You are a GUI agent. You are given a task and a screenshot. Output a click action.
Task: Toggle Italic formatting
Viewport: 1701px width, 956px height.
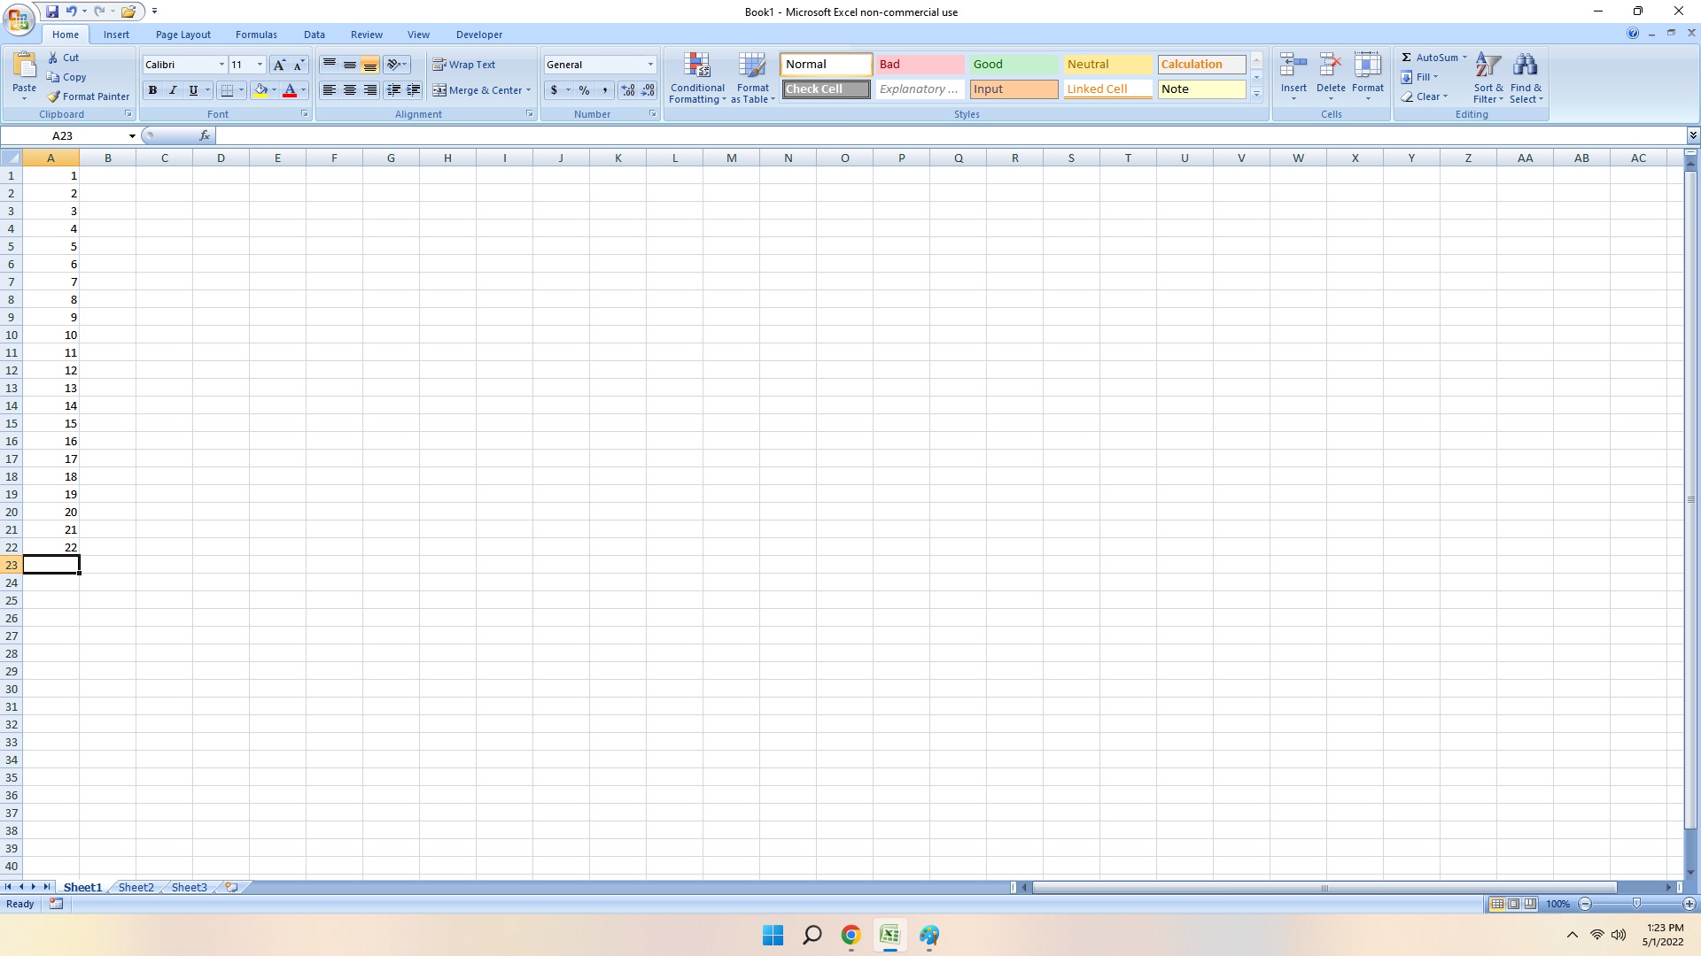[x=173, y=90]
